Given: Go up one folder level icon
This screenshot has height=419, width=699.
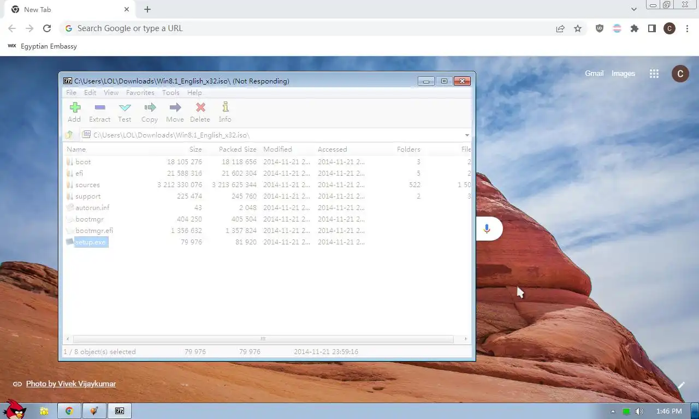Looking at the screenshot, I should (69, 135).
